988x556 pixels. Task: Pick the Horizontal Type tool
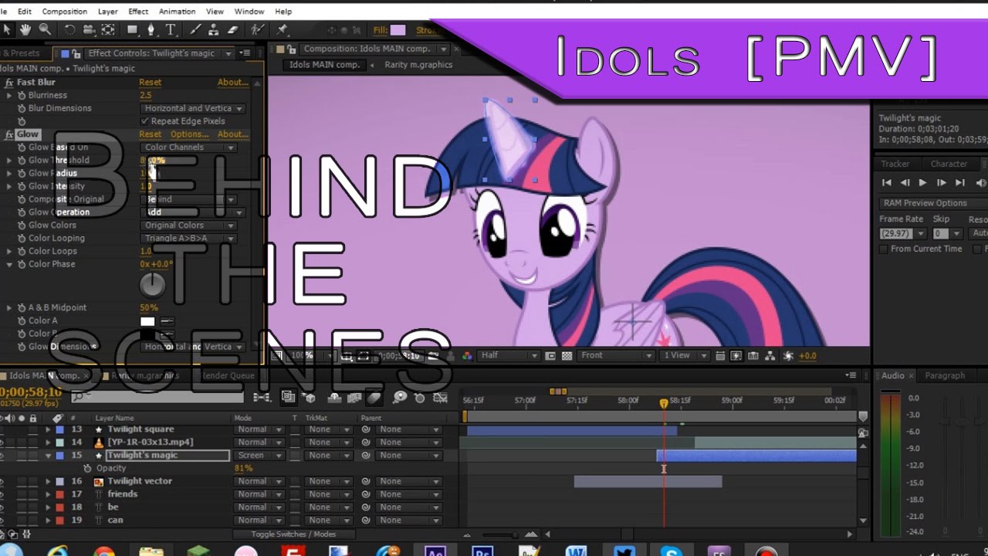(x=171, y=30)
